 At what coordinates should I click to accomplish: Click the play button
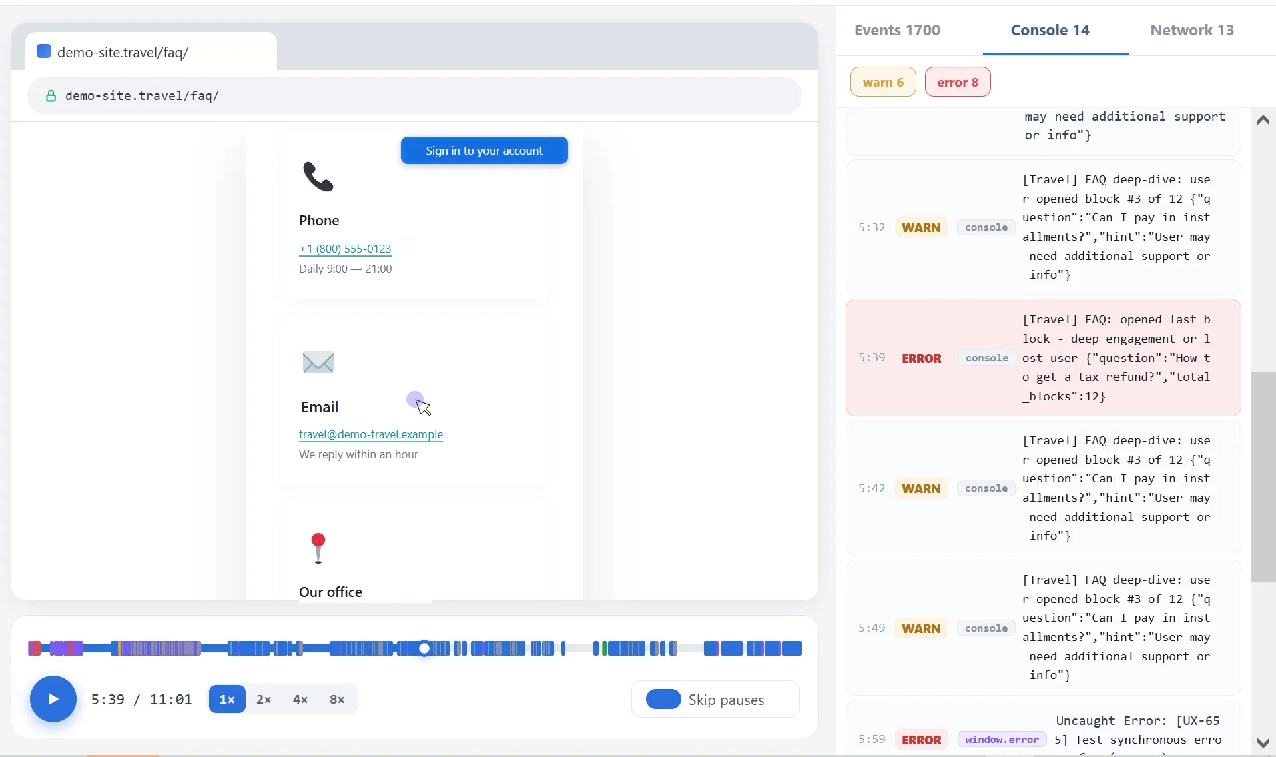53,699
